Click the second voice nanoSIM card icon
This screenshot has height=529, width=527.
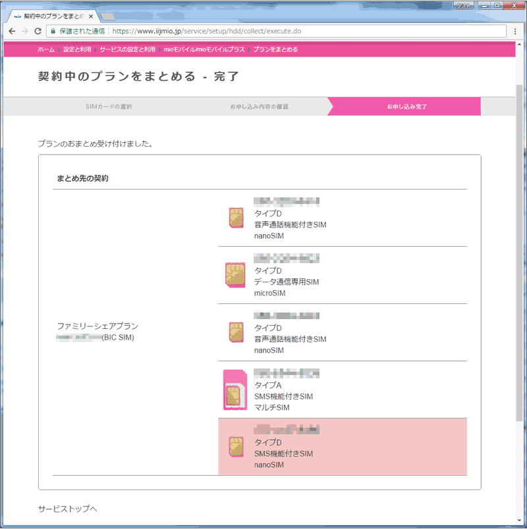[x=235, y=332]
